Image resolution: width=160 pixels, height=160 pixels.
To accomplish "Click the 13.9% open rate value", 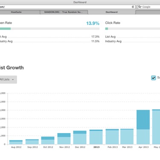I will 93,23.
